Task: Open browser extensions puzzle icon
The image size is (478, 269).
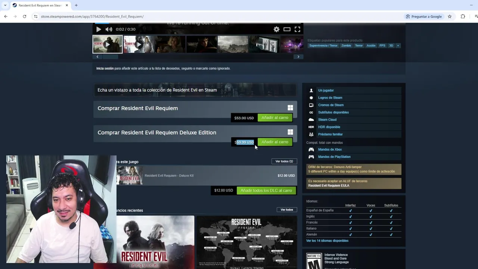Action: pos(463,16)
